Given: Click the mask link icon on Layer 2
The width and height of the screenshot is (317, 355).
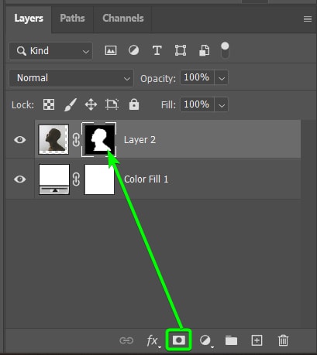Looking at the screenshot, I should pos(76,140).
